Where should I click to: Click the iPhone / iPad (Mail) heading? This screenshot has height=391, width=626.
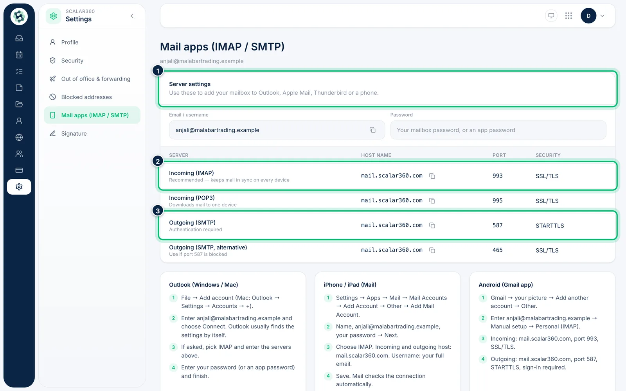[350, 285]
